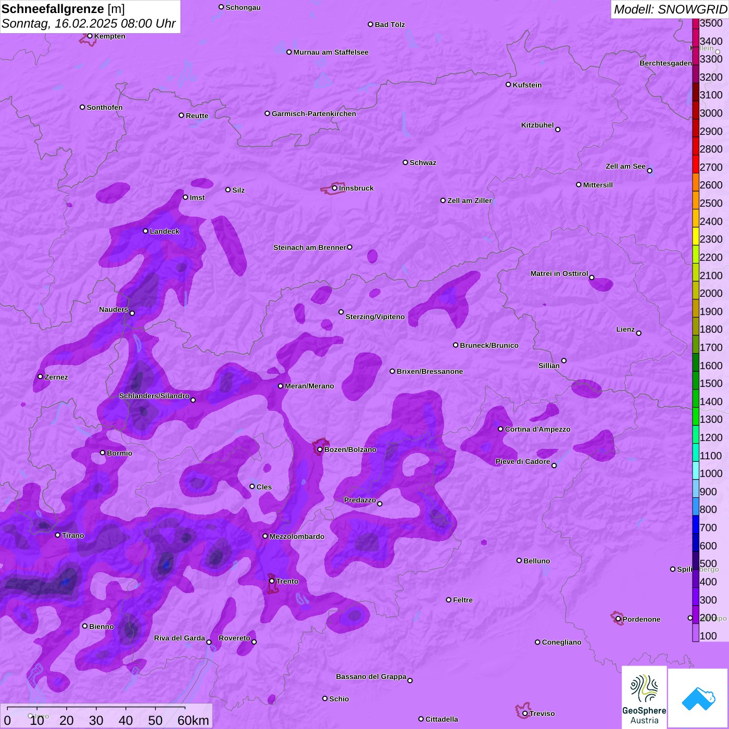Click the 'Mittersill' label
729x729 pixels.
598,185
